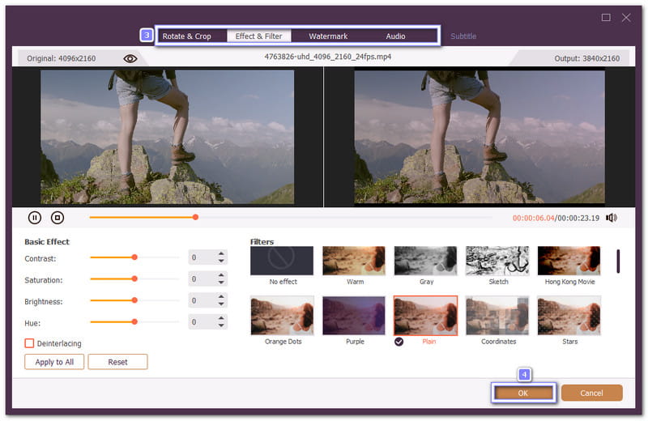648x421 pixels.
Task: Mute audio with the speaker icon
Action: pyautogui.click(x=612, y=218)
